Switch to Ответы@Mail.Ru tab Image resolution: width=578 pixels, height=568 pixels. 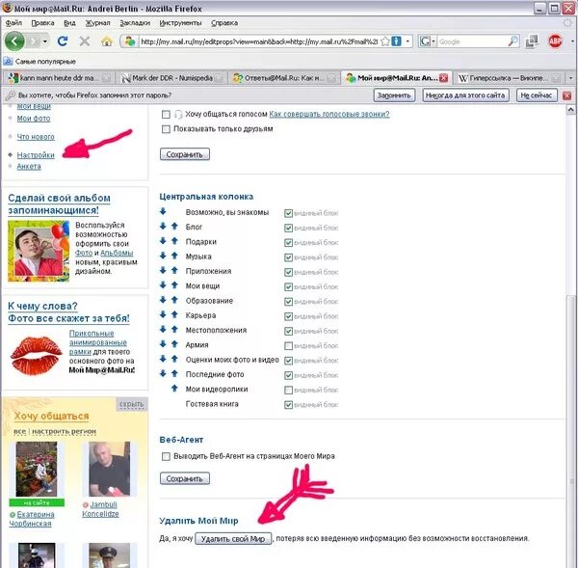pyautogui.click(x=282, y=78)
